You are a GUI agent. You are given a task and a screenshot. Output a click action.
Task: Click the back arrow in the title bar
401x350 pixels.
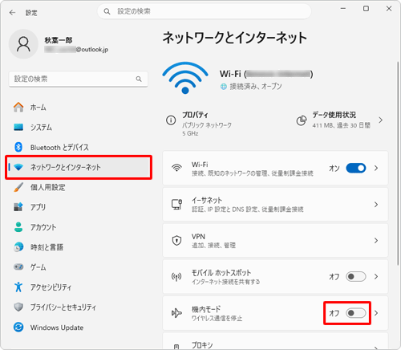[12, 13]
